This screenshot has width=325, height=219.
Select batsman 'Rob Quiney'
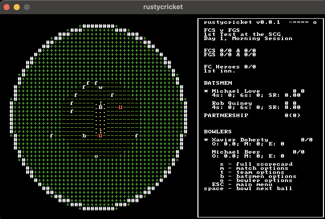pyautogui.click(x=232, y=103)
